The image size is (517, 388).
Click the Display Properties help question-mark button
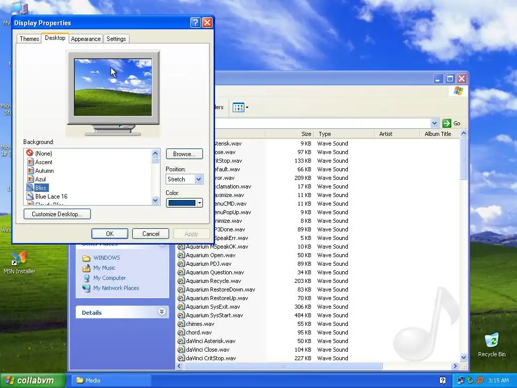click(x=195, y=22)
